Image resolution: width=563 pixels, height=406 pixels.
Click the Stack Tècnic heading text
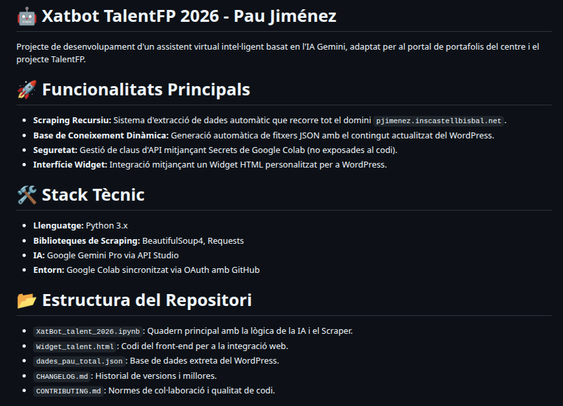pos(93,195)
